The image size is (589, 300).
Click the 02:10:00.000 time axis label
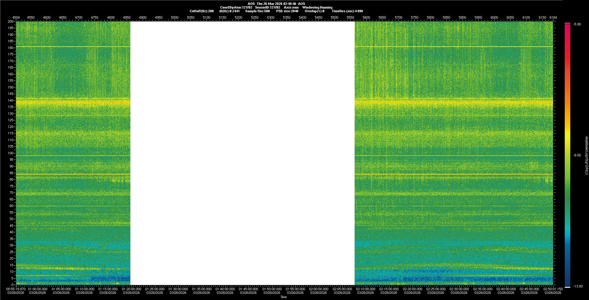click(365, 289)
